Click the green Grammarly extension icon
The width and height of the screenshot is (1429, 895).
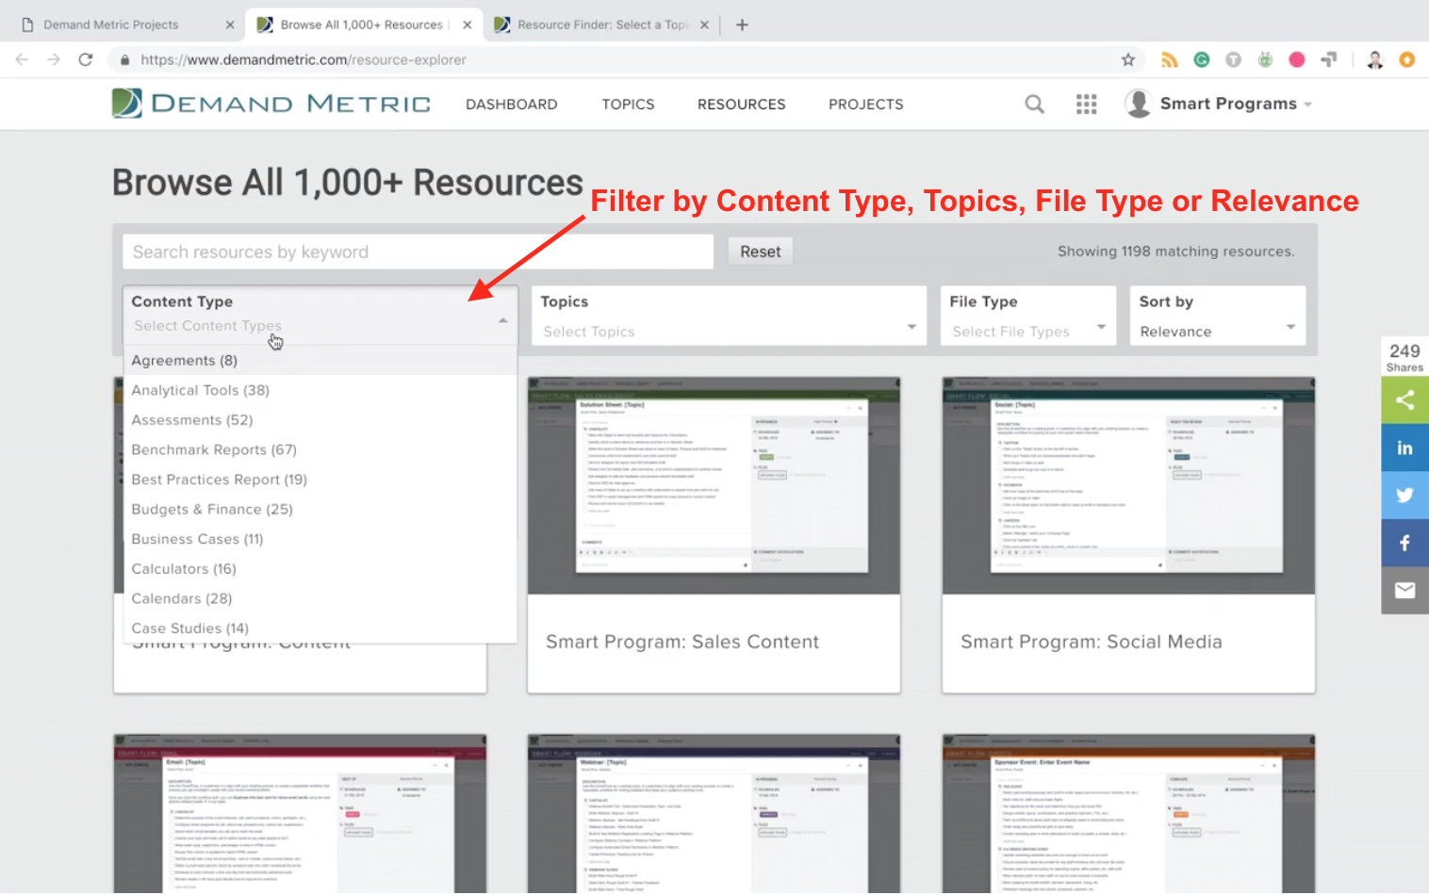[x=1202, y=59]
